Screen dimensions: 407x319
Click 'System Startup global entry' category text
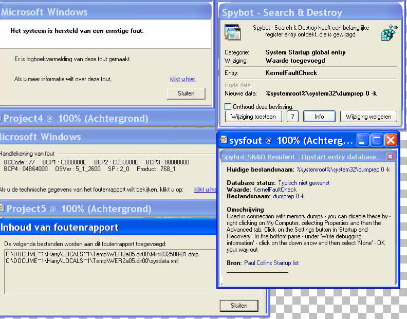point(306,52)
